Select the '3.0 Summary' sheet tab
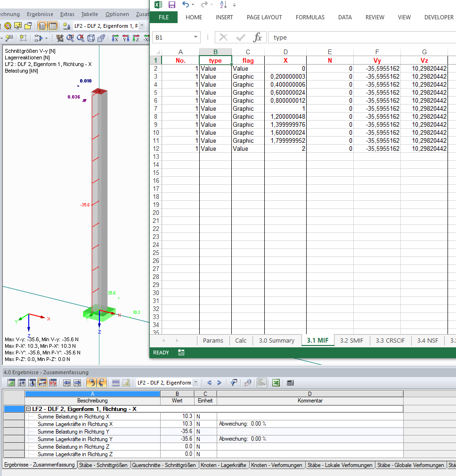The height and width of the screenshot is (476, 456). pos(277,341)
